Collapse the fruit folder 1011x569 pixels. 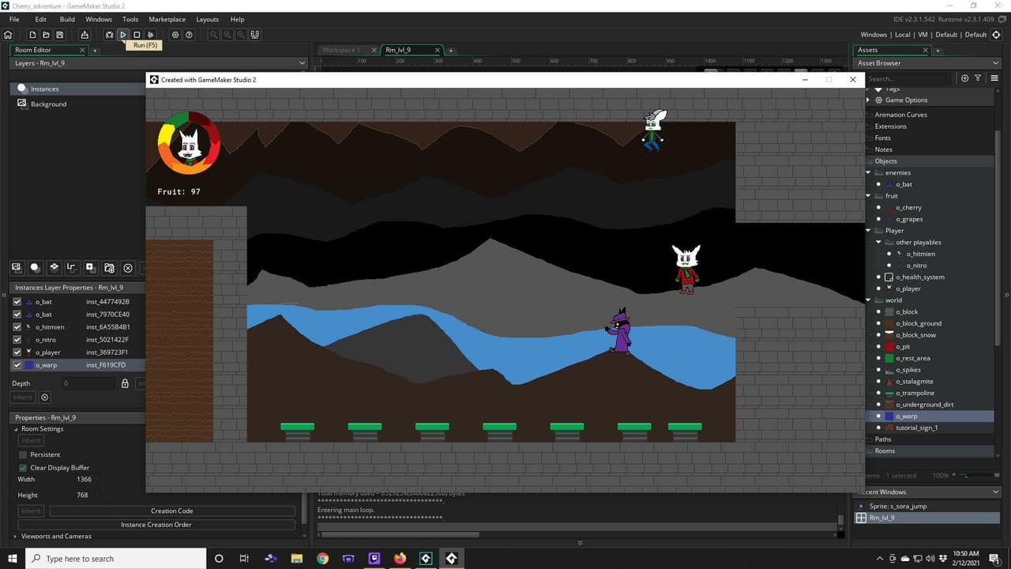868,196
